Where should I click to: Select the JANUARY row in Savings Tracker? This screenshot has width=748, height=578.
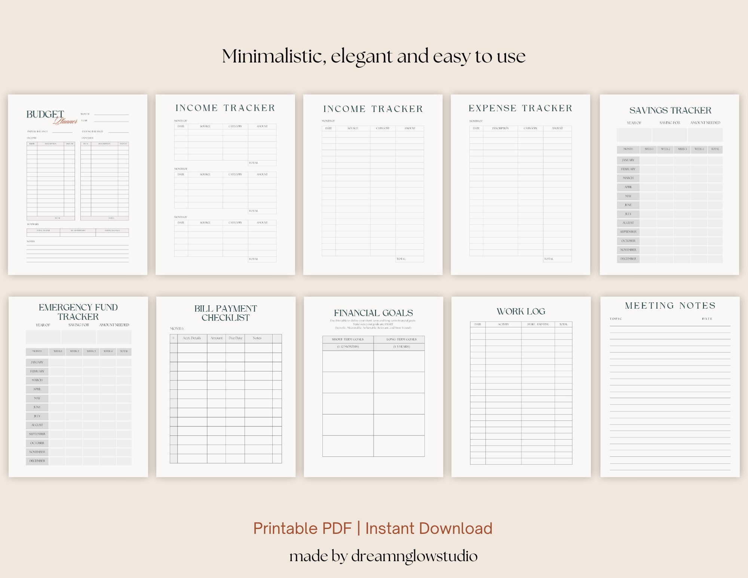point(628,160)
